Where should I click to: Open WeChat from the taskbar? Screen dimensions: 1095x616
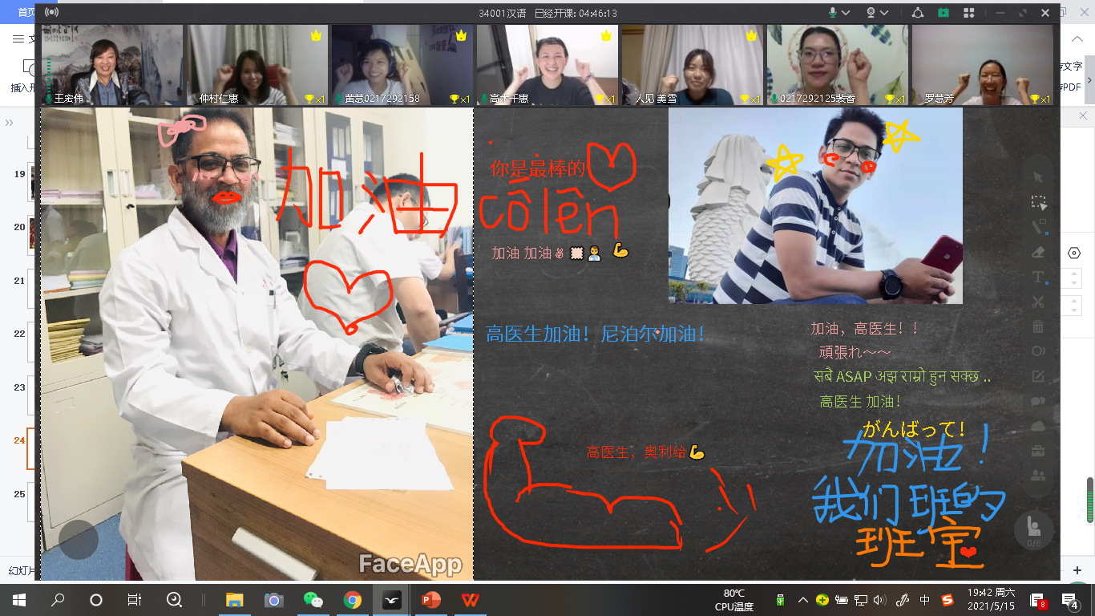tap(313, 600)
